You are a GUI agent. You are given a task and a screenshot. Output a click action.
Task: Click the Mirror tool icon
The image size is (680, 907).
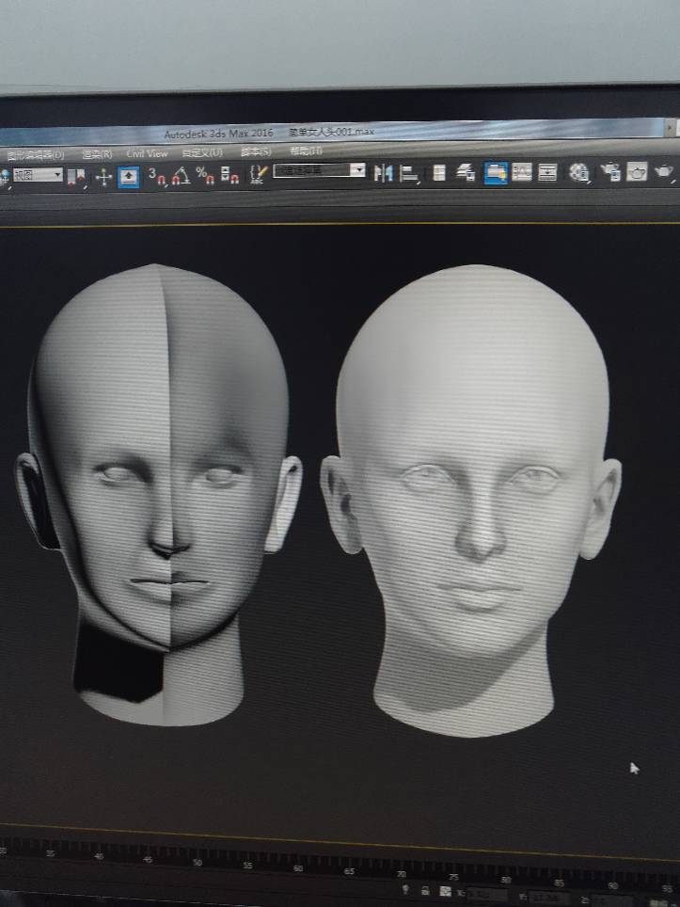(x=383, y=173)
